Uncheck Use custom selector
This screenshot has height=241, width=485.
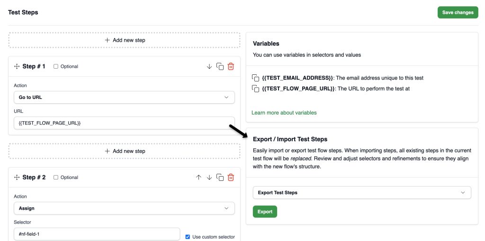[188, 237]
